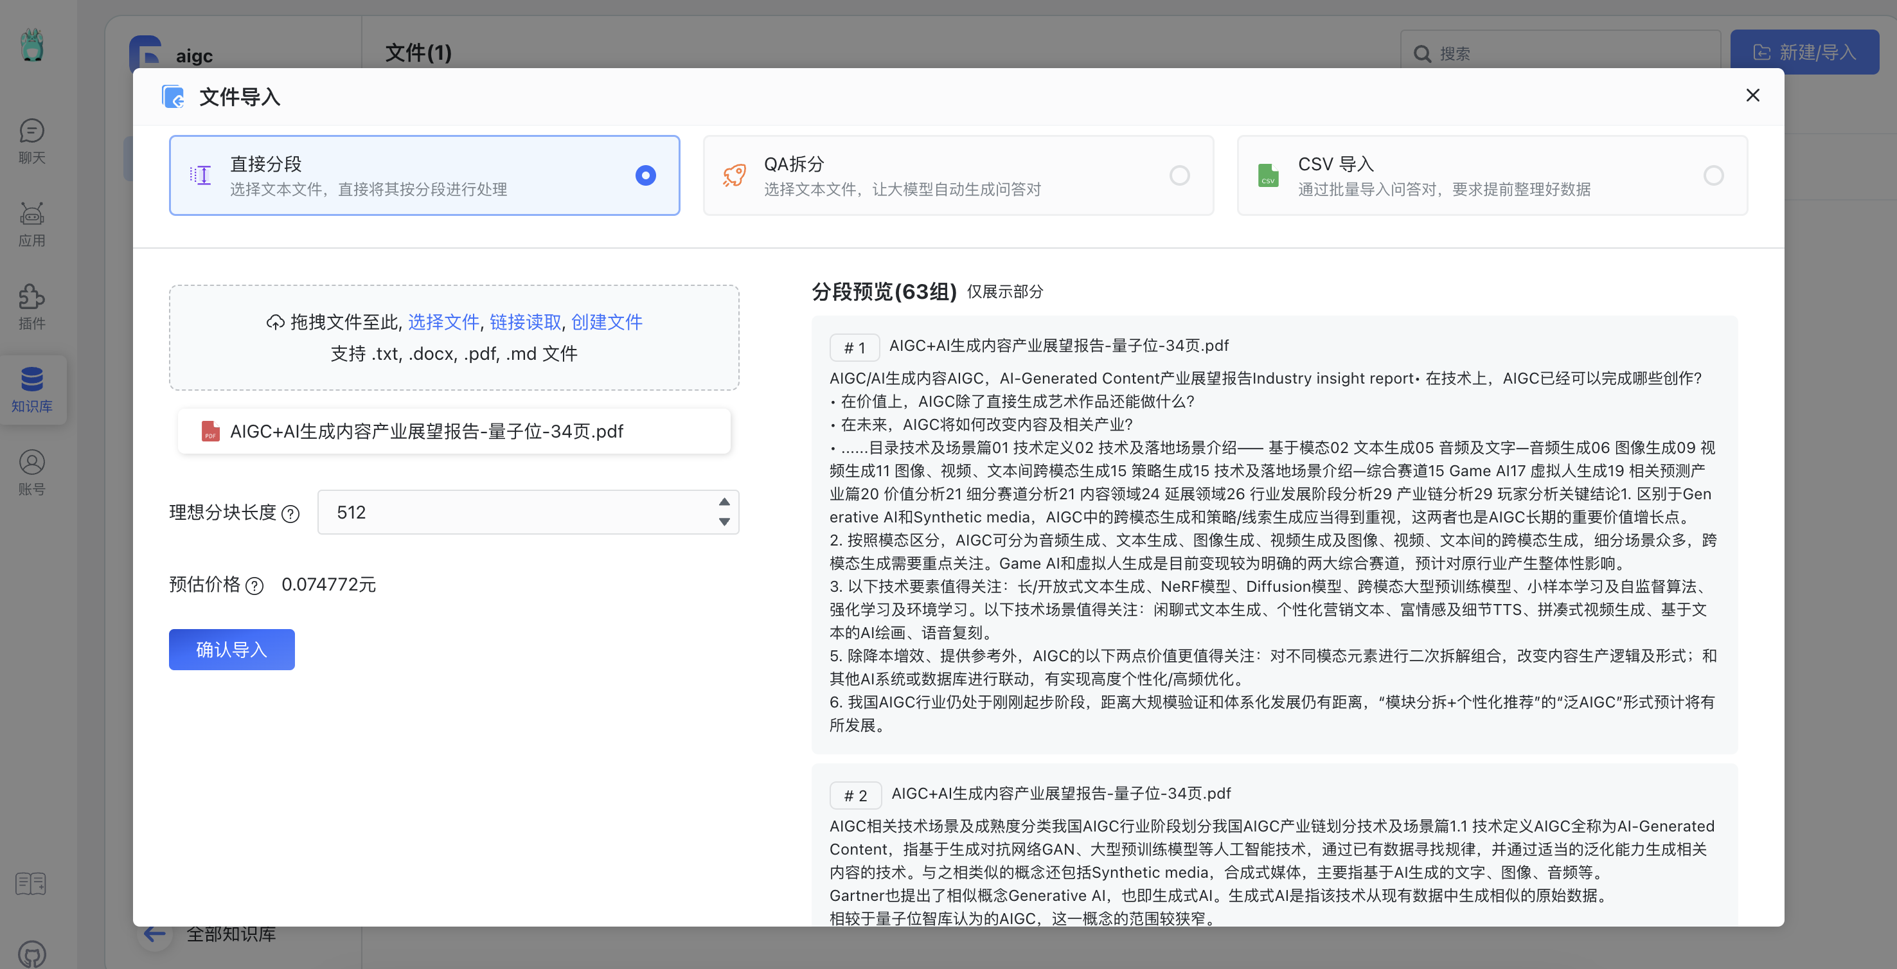This screenshot has height=969, width=1897.
Task: Decrease the chunk length with down arrow
Action: (x=725, y=522)
